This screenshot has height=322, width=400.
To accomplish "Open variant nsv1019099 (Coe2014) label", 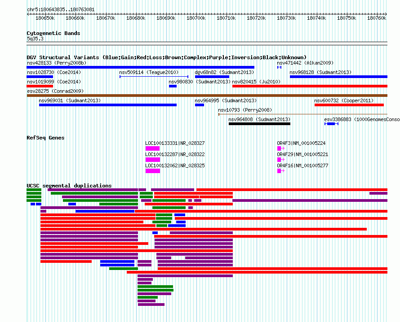I will point(54,82).
